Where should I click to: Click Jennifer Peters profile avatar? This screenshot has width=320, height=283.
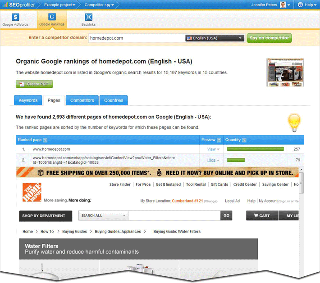[x=283, y=4]
